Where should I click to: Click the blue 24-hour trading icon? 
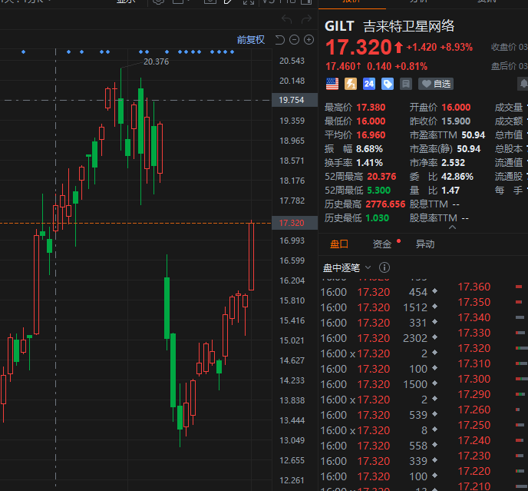click(369, 84)
